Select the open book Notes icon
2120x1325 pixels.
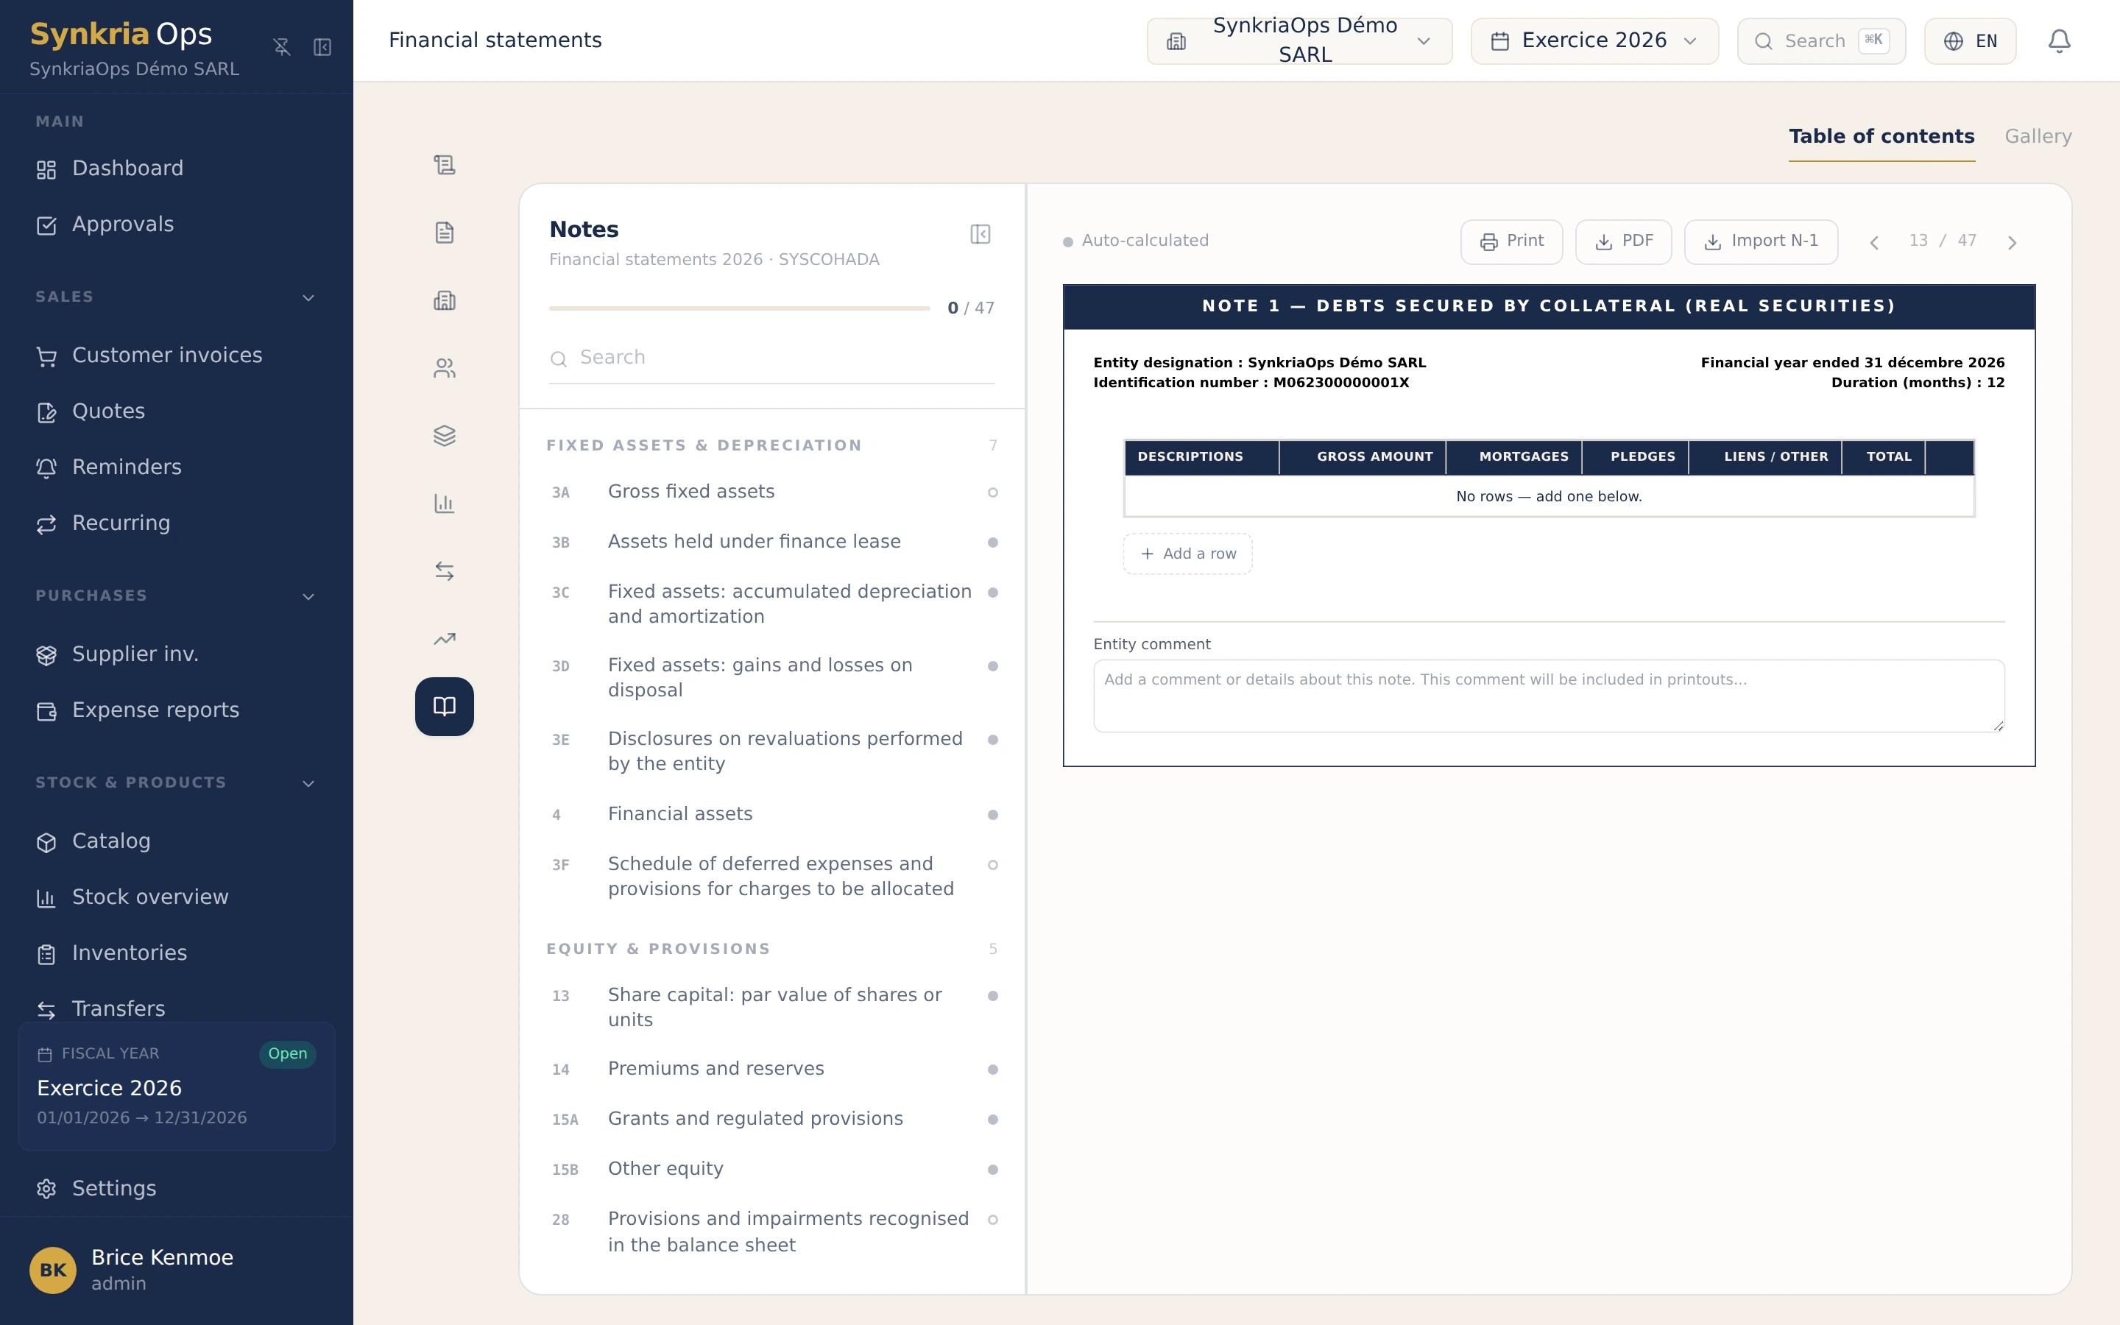point(444,707)
